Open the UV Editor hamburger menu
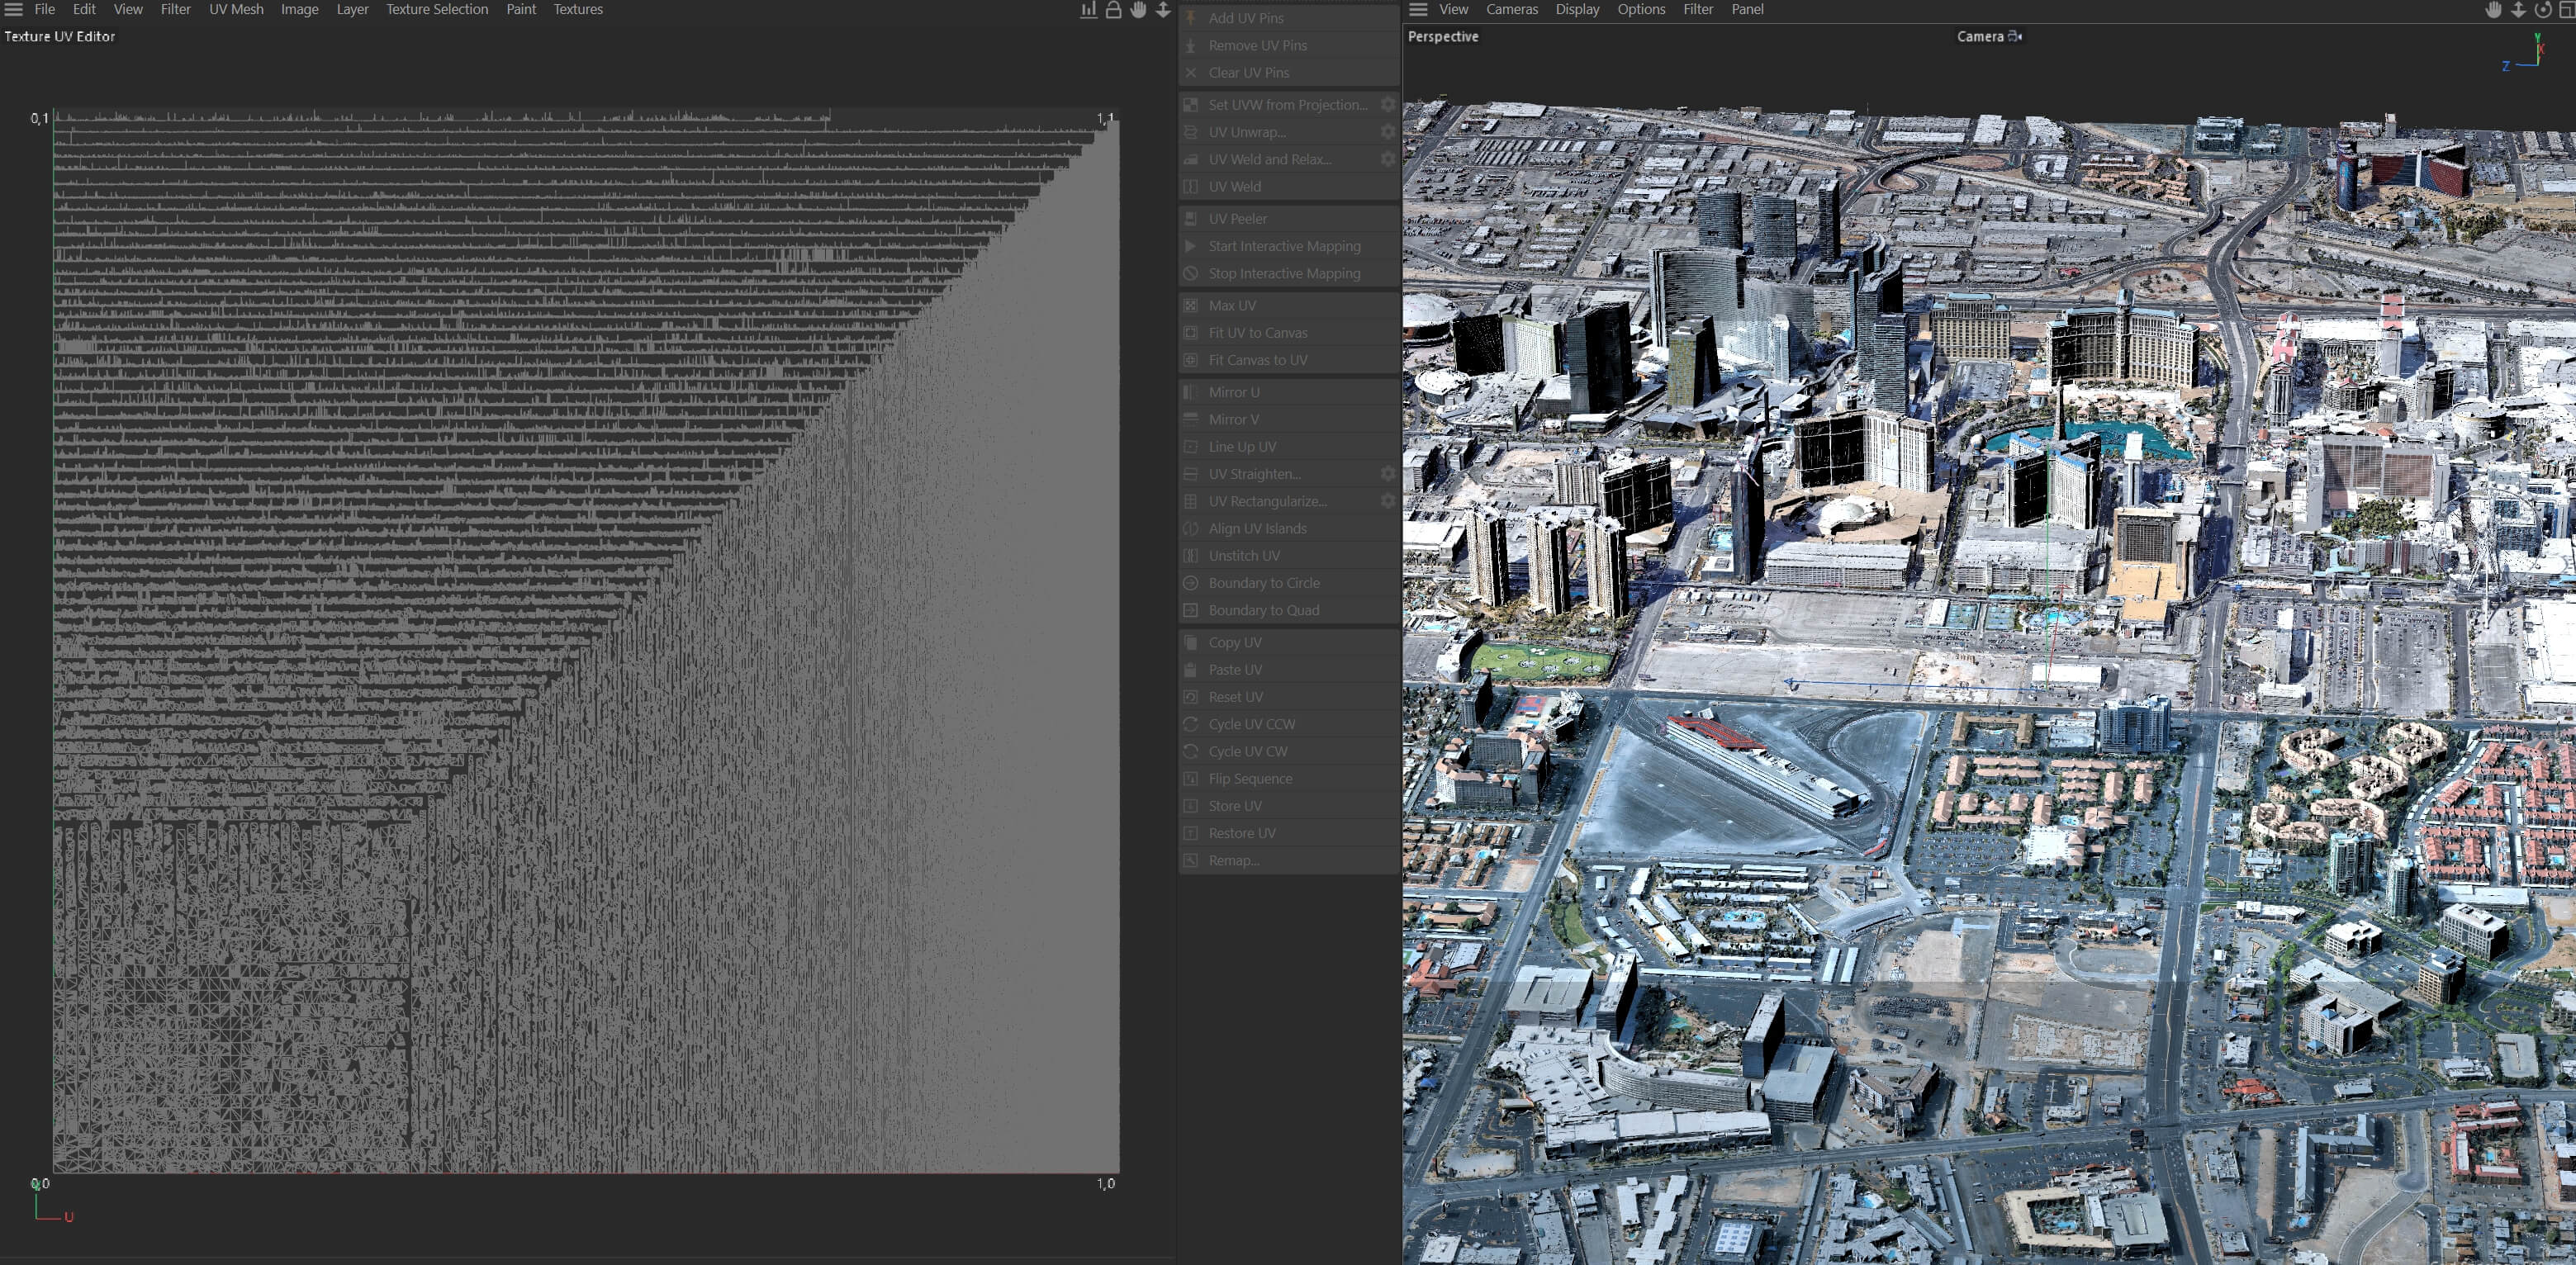Viewport: 2576px width, 1265px height. [13, 10]
